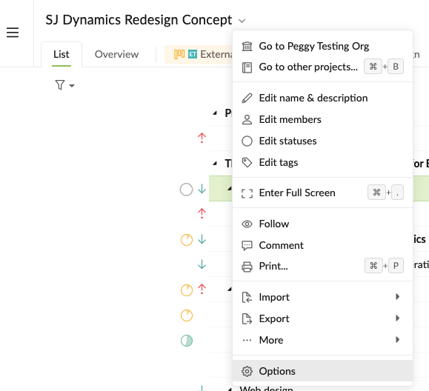Toggle the empty gray status circle
Viewport: 429px width, 391px height.
point(186,190)
